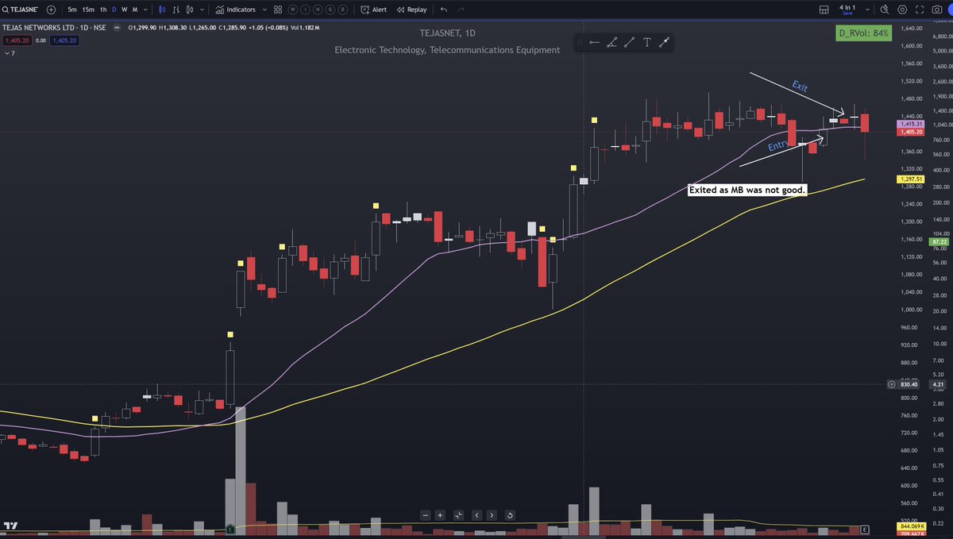Select the Text drawing tool
Screen dimensions: 953x539
(647, 43)
